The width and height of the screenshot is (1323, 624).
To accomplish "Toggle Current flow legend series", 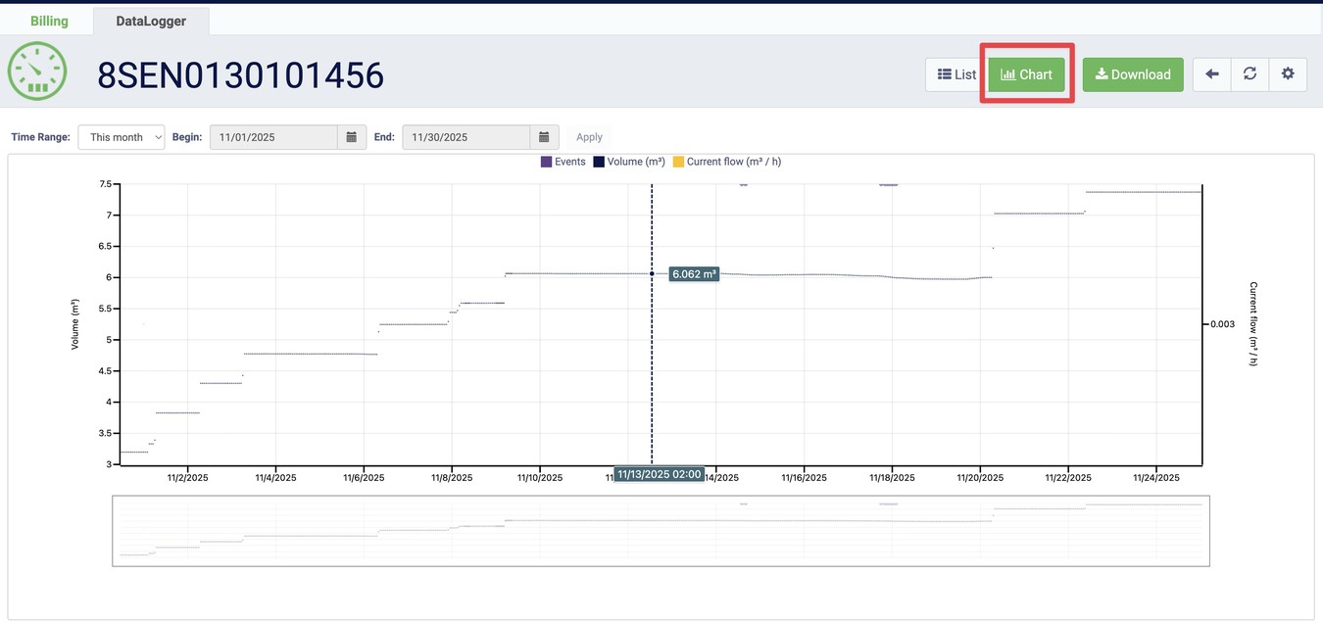I will pyautogui.click(x=726, y=162).
